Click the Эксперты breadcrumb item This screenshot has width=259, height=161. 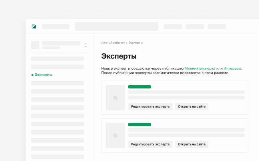135,43
